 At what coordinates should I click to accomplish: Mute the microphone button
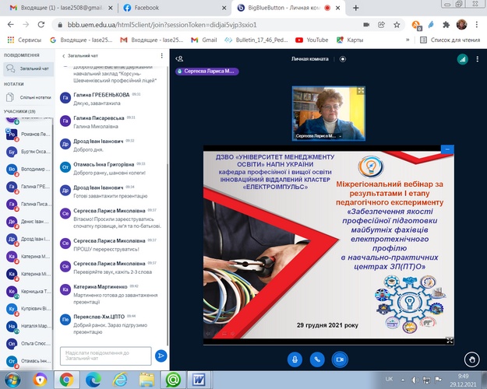pyautogui.click(x=295, y=359)
